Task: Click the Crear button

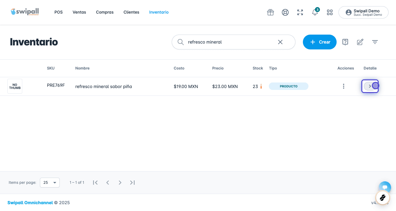Action: [x=320, y=42]
